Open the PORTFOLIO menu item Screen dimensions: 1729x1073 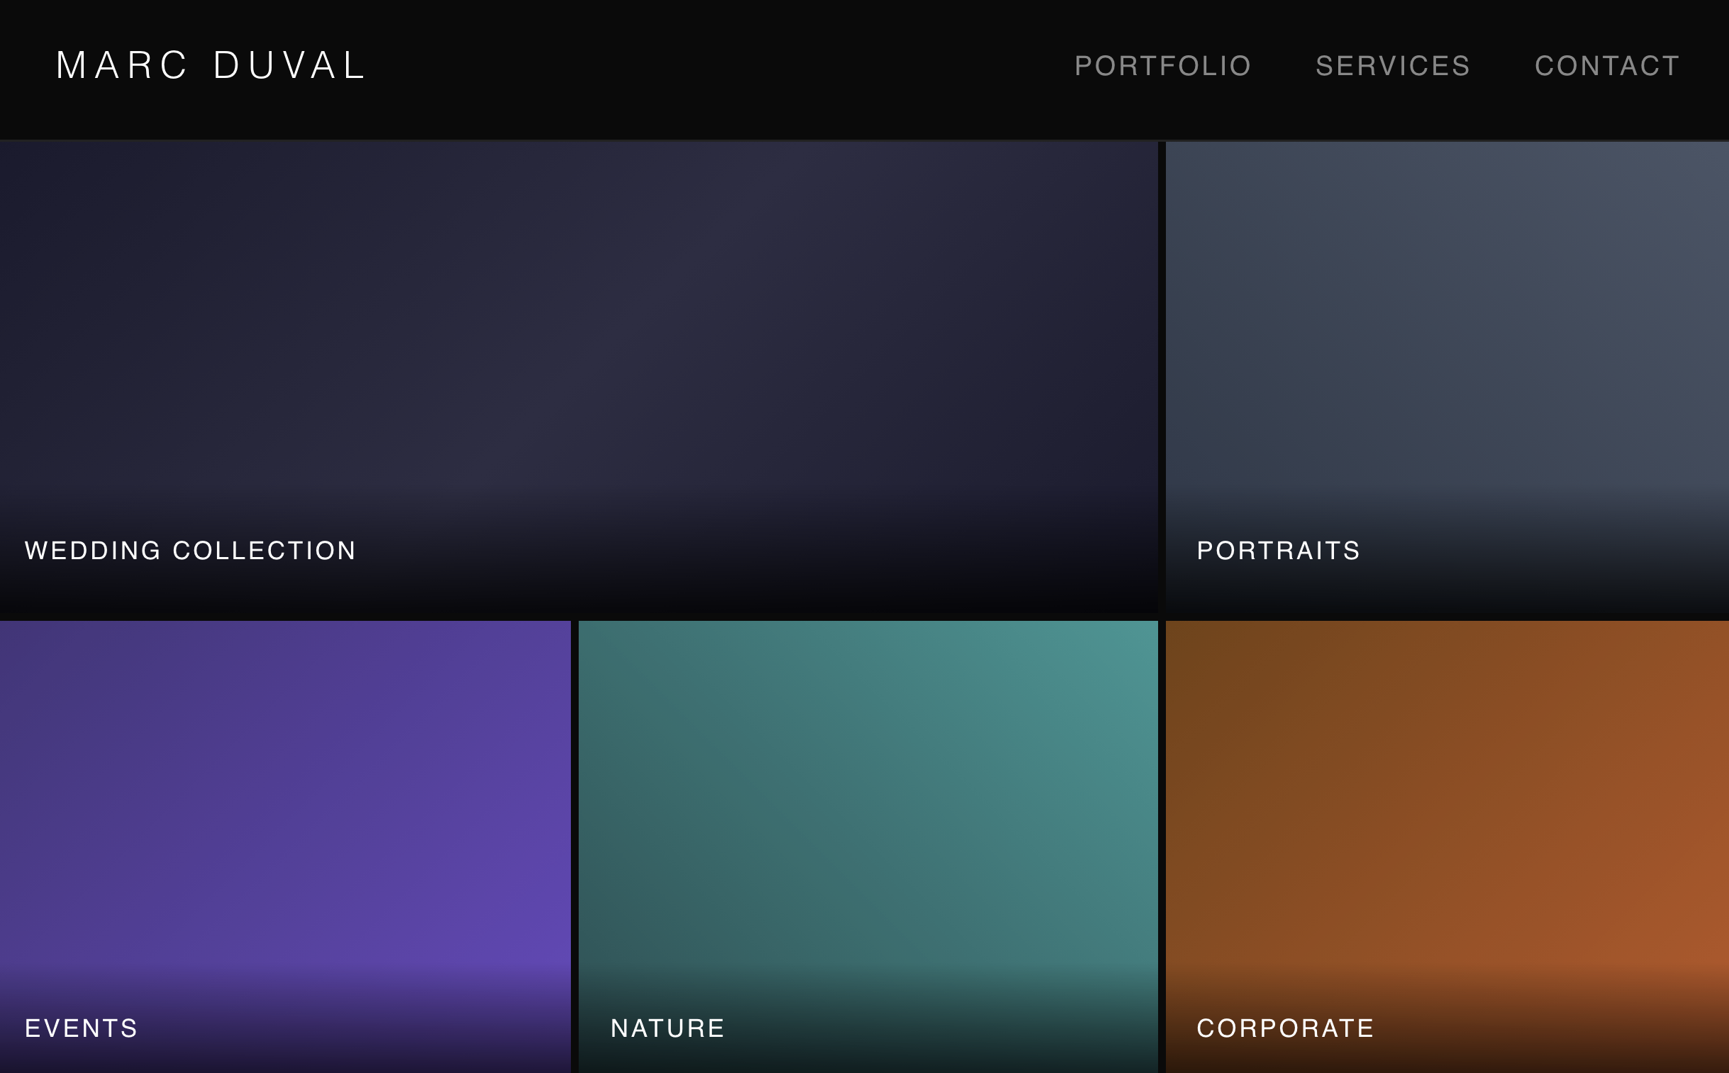click(x=1163, y=65)
